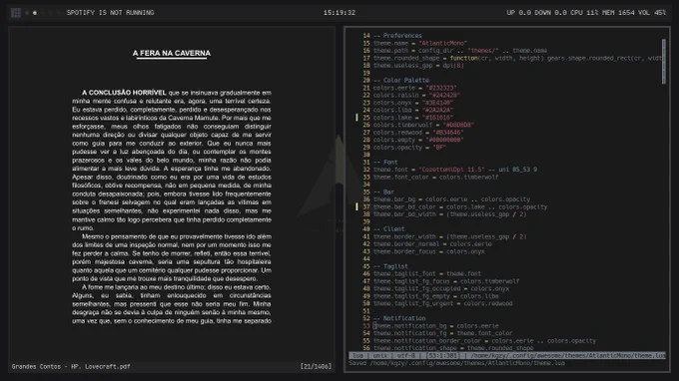The image size is (679, 381).
Task: Click the editor's vertical scrollbar thumb
Action: click(663, 62)
